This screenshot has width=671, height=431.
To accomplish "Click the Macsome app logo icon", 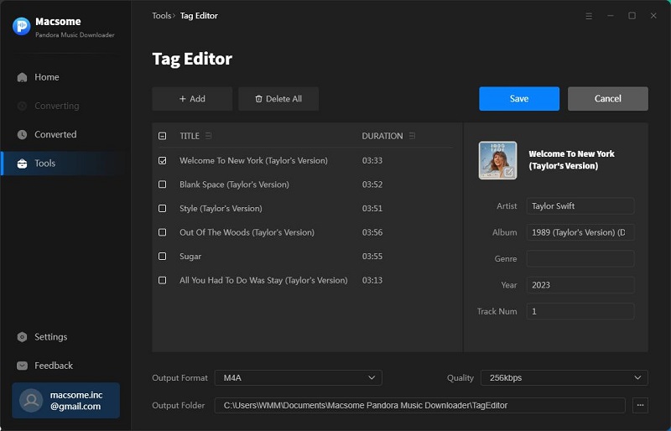I will (22, 26).
